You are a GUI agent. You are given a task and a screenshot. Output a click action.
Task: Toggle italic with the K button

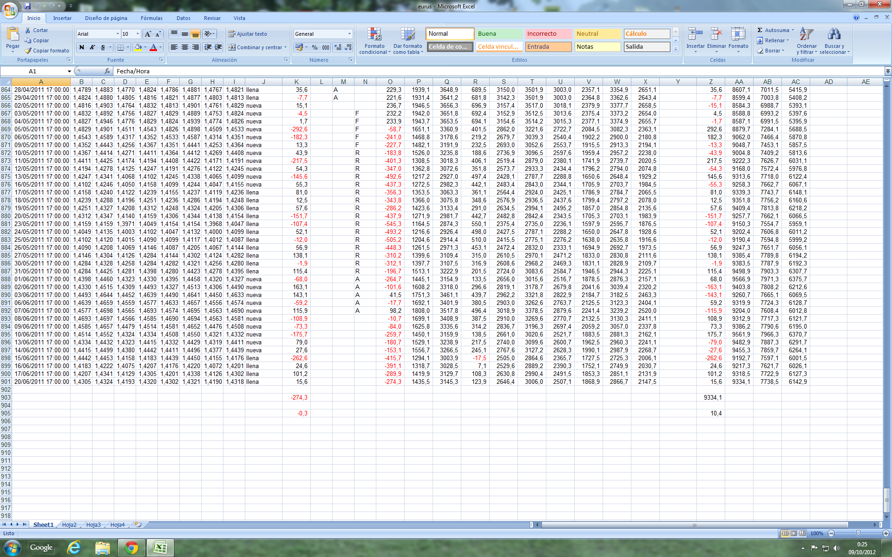pos(92,47)
